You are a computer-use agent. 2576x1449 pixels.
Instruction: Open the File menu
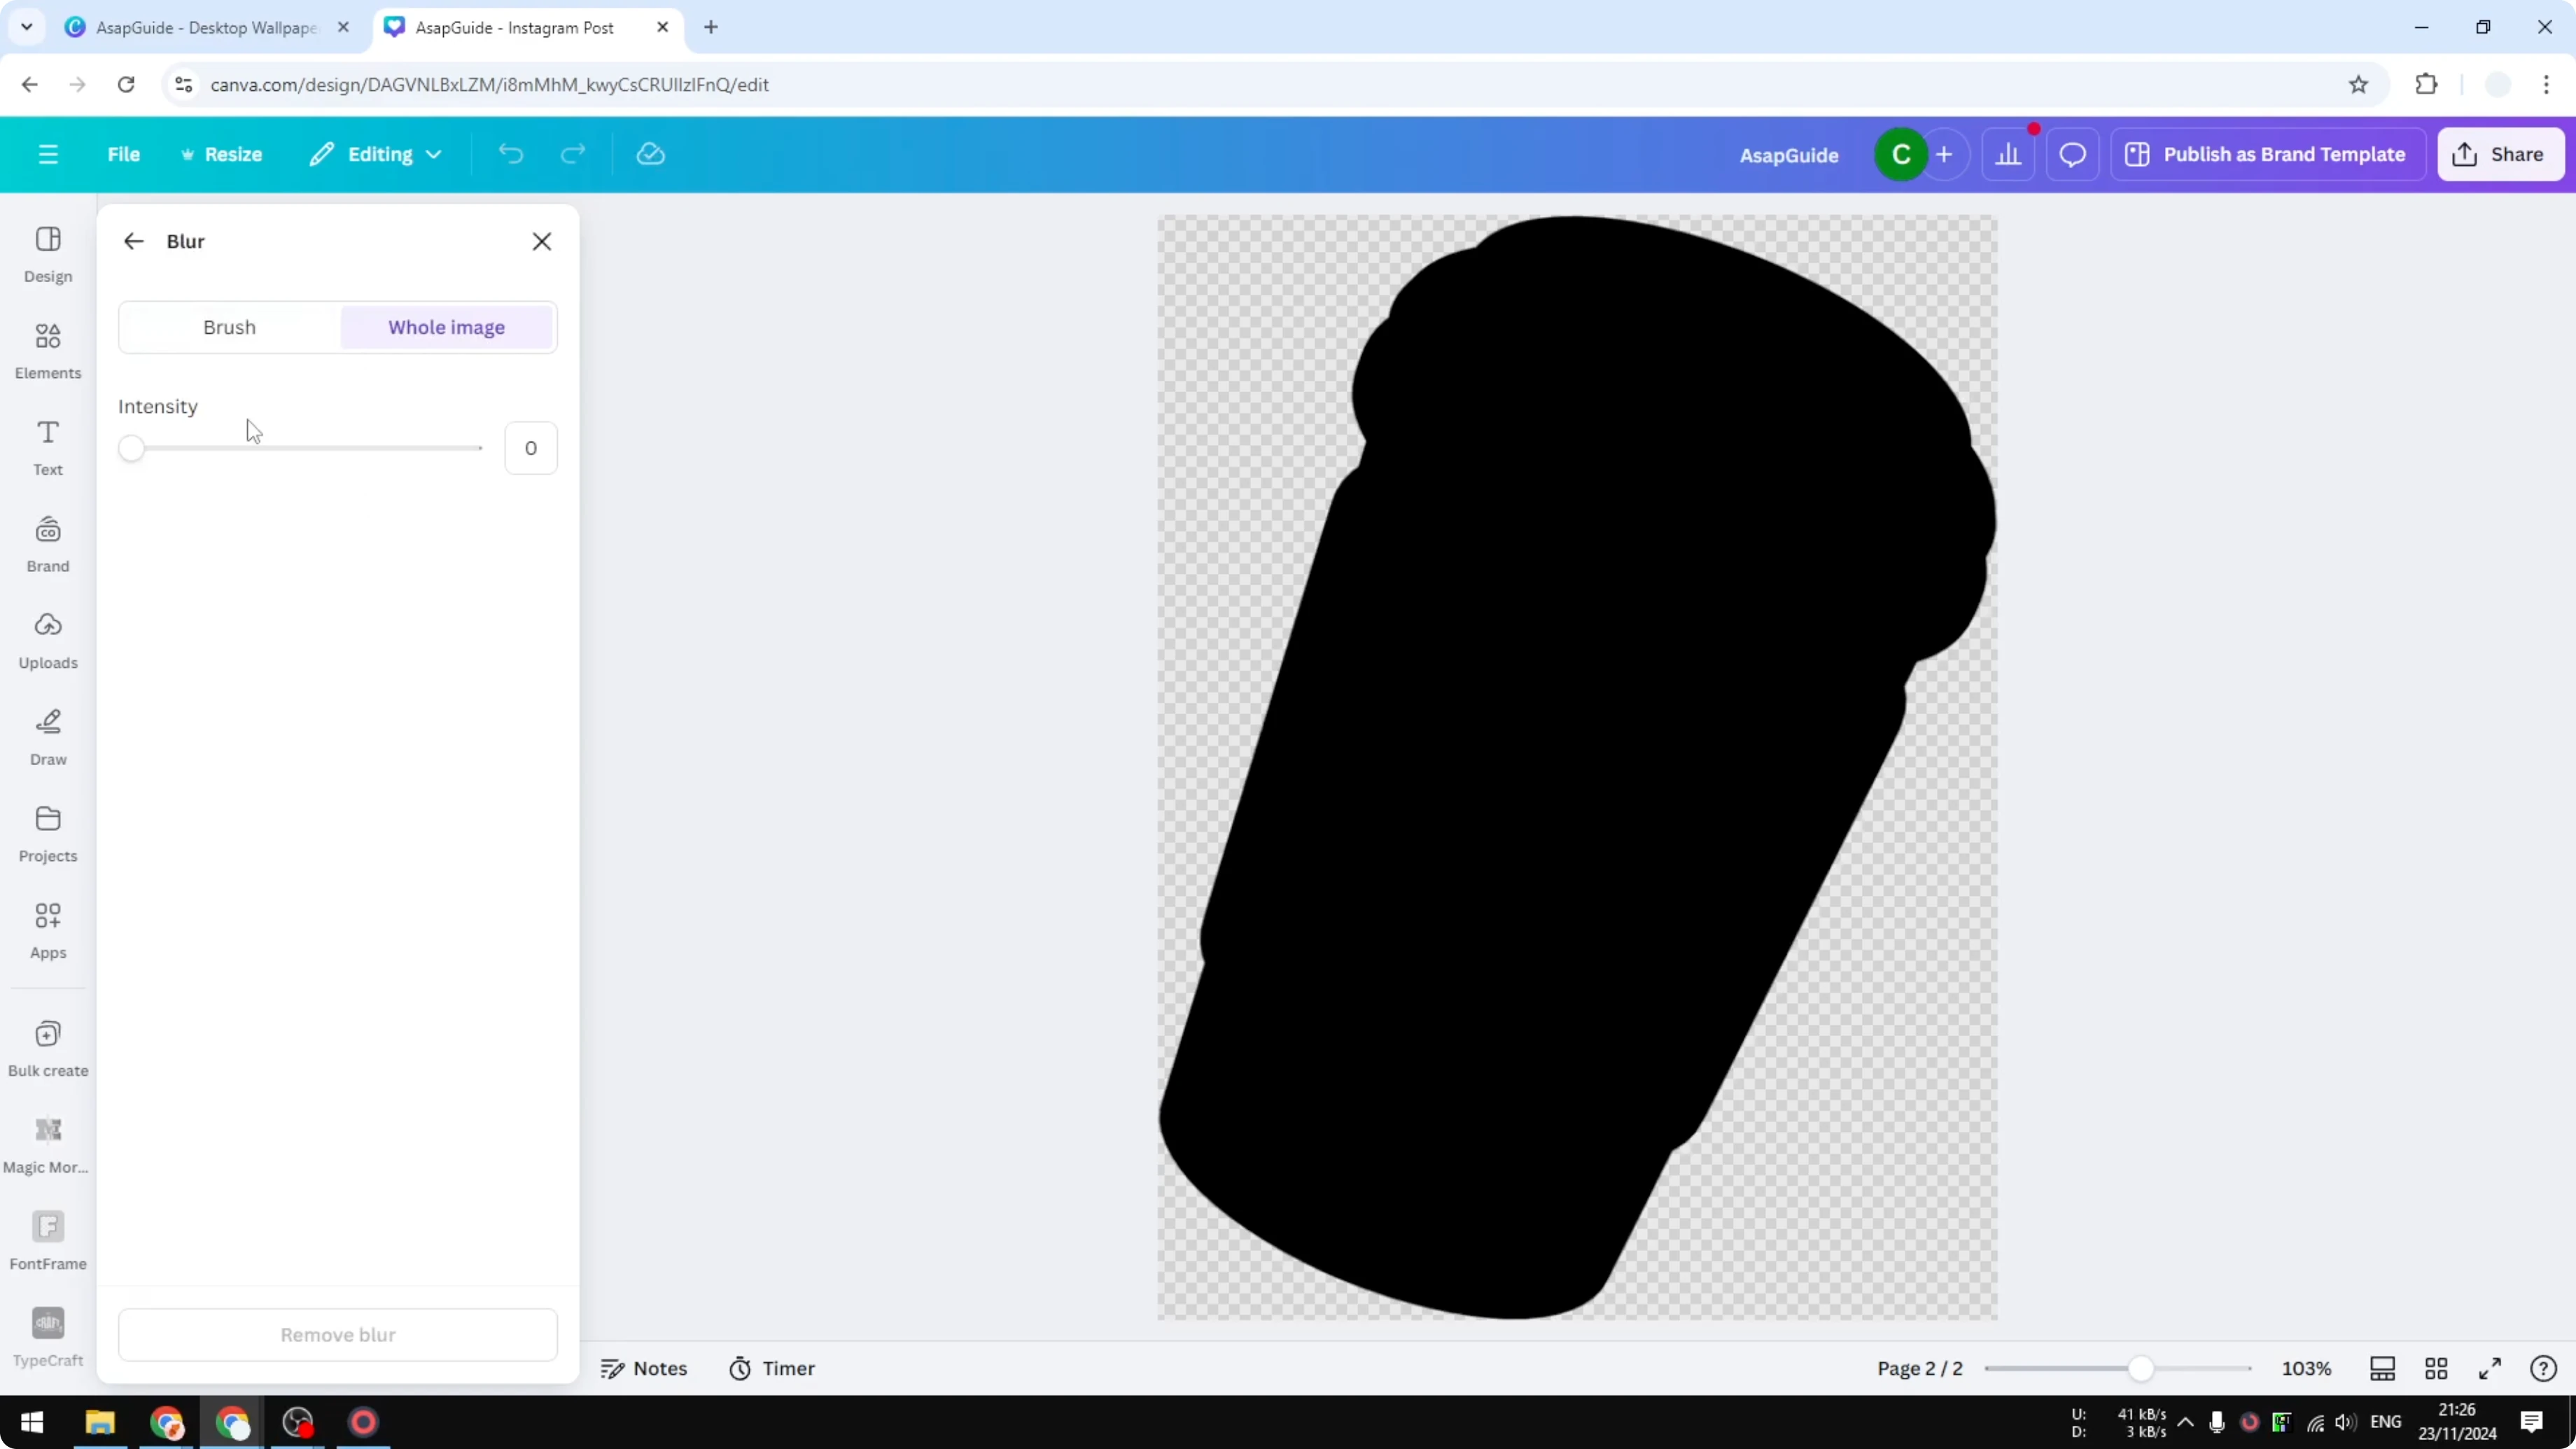124,153
